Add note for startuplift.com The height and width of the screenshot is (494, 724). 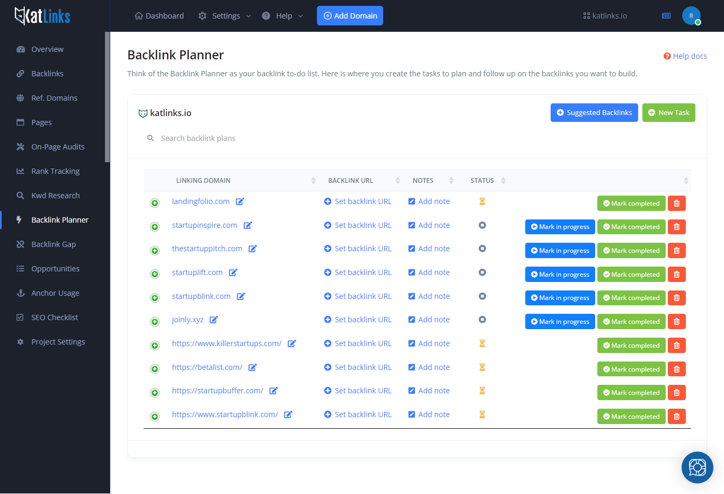(429, 272)
